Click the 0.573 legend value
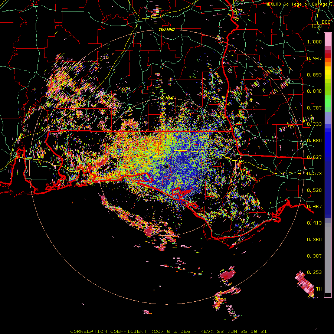 314,174
